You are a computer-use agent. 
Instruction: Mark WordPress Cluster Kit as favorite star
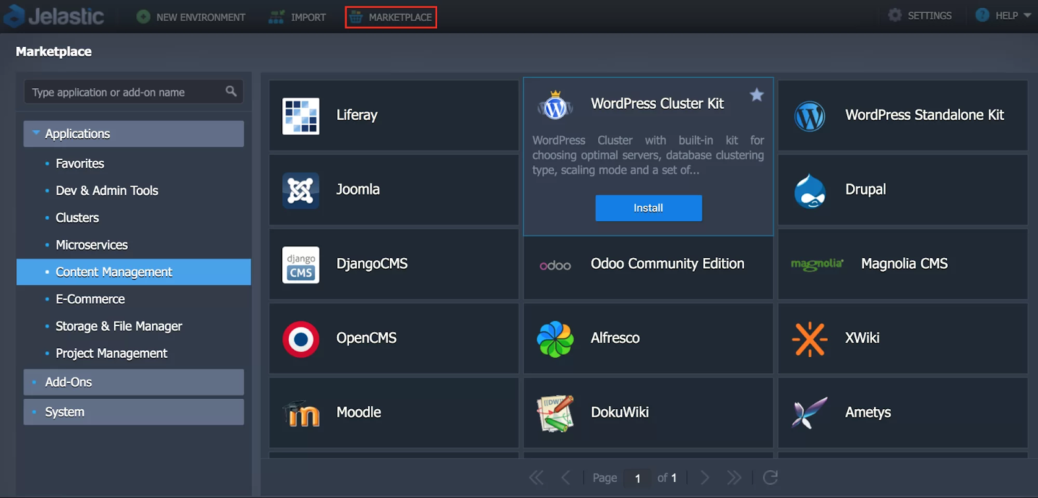click(756, 95)
